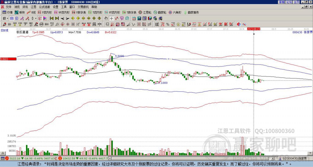Open the 交易委托 menu
The width and height of the screenshot is (313, 167).
coord(83,7)
